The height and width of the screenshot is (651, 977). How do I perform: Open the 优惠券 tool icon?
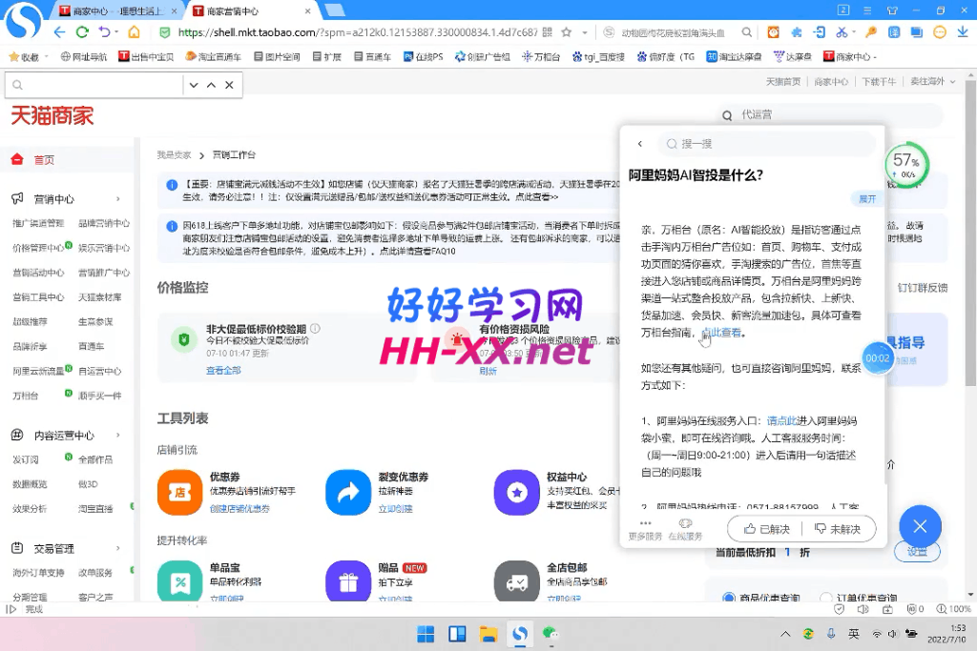tap(180, 492)
